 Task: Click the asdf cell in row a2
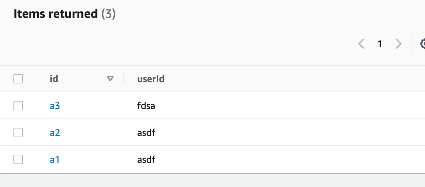point(146,133)
